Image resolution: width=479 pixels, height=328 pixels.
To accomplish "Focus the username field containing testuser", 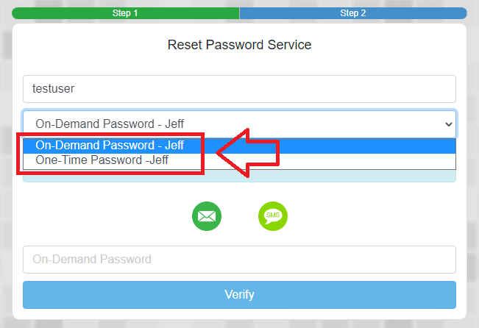I will (x=239, y=89).
